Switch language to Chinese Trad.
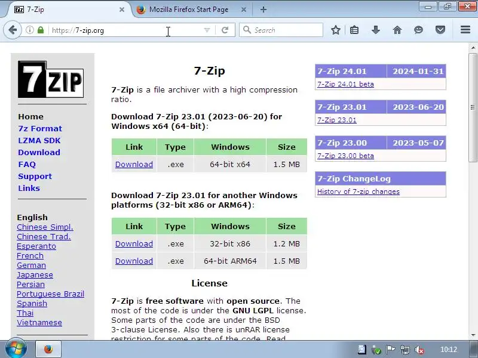478x358 pixels. coord(44,236)
